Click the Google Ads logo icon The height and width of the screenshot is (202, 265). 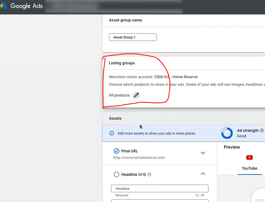tap(4, 6)
